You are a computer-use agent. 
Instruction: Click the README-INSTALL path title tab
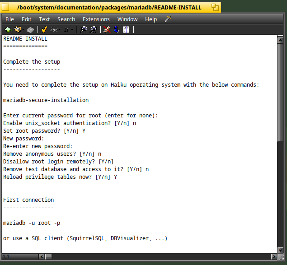pos(109,8)
